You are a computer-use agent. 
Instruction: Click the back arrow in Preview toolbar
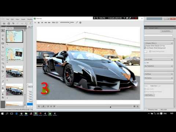pyautogui.click(x=35, y=23)
